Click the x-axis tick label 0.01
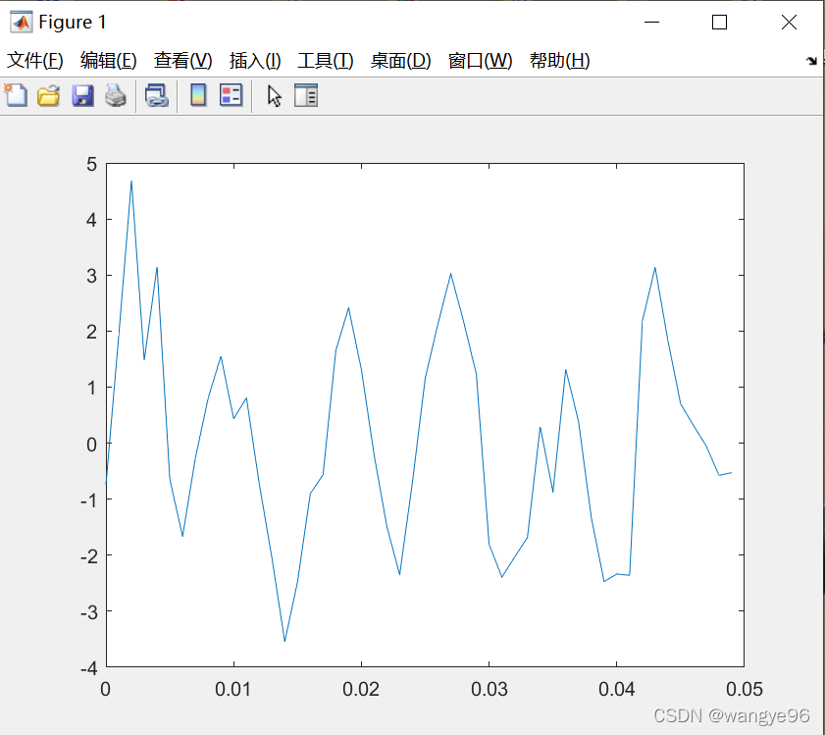825x735 pixels. [233, 689]
